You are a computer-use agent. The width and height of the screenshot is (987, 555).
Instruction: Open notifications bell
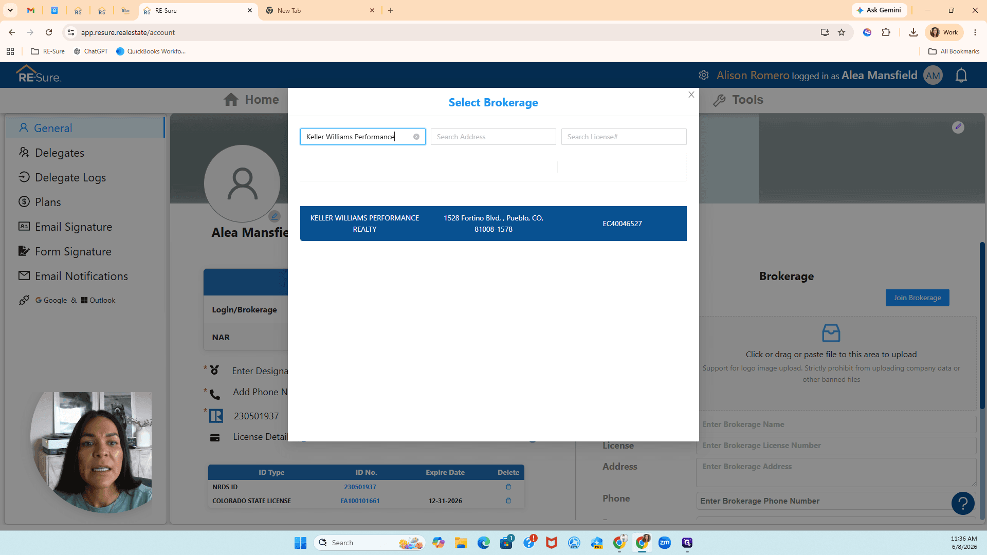(961, 76)
